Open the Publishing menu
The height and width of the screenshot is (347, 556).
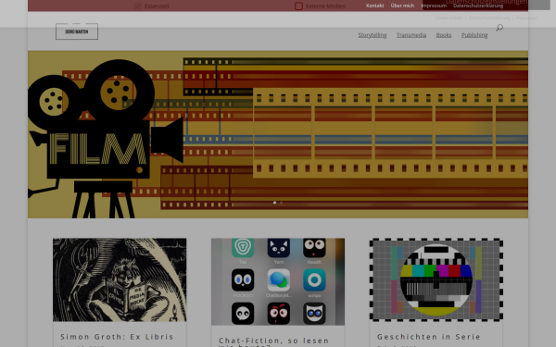tap(474, 35)
